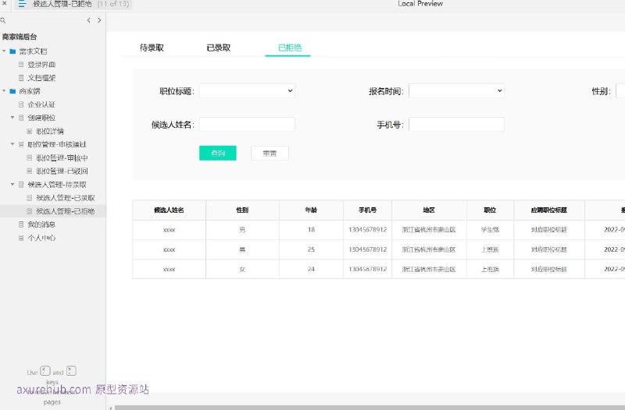This screenshot has width=625, height=410.
Task: Focus the 手机号 input field
Action: (x=456, y=125)
